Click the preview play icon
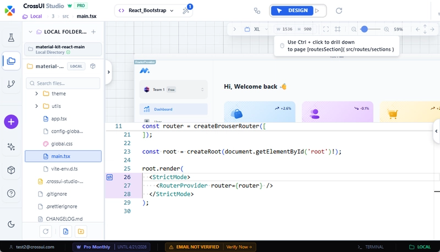 coord(317,10)
